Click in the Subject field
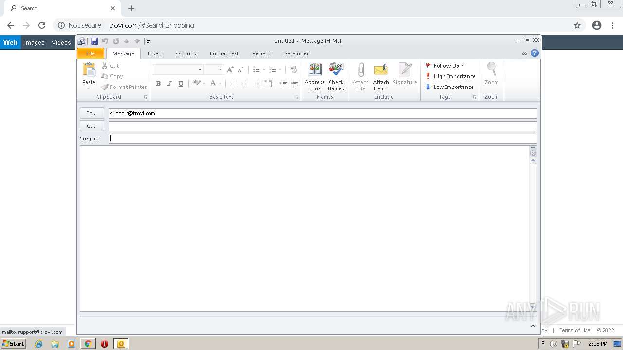 point(323,139)
